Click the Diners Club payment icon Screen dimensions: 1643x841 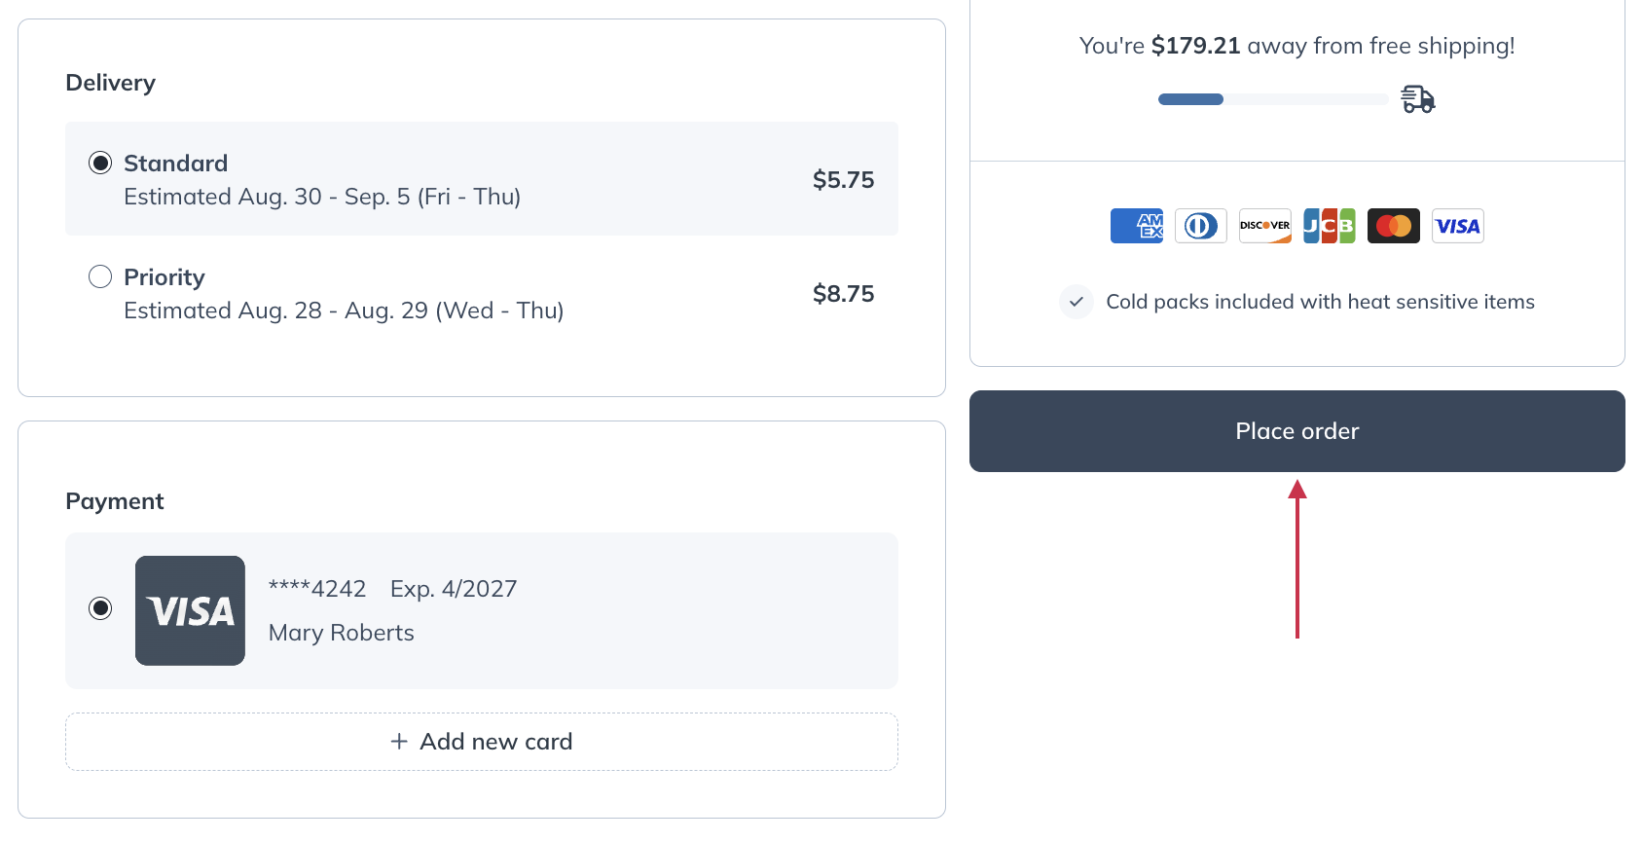coord(1200,225)
